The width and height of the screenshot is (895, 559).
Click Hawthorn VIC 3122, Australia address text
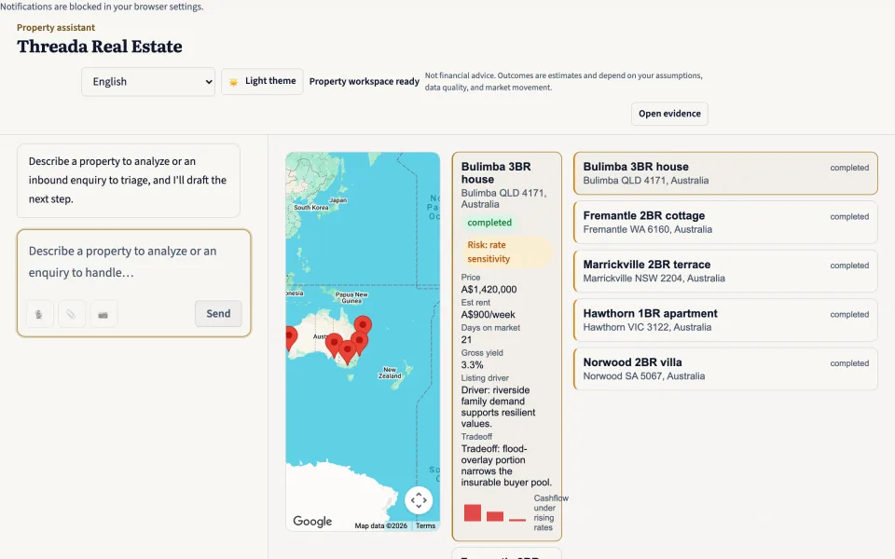click(x=647, y=327)
